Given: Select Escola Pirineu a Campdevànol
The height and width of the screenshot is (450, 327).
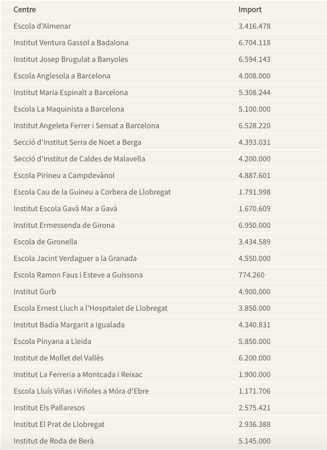Looking at the screenshot, I should click(64, 176).
